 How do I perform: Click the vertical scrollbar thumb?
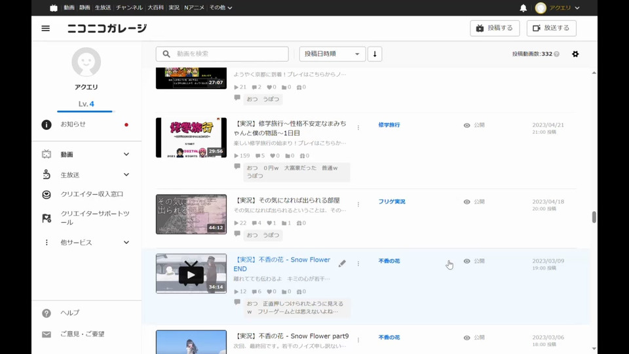click(594, 217)
